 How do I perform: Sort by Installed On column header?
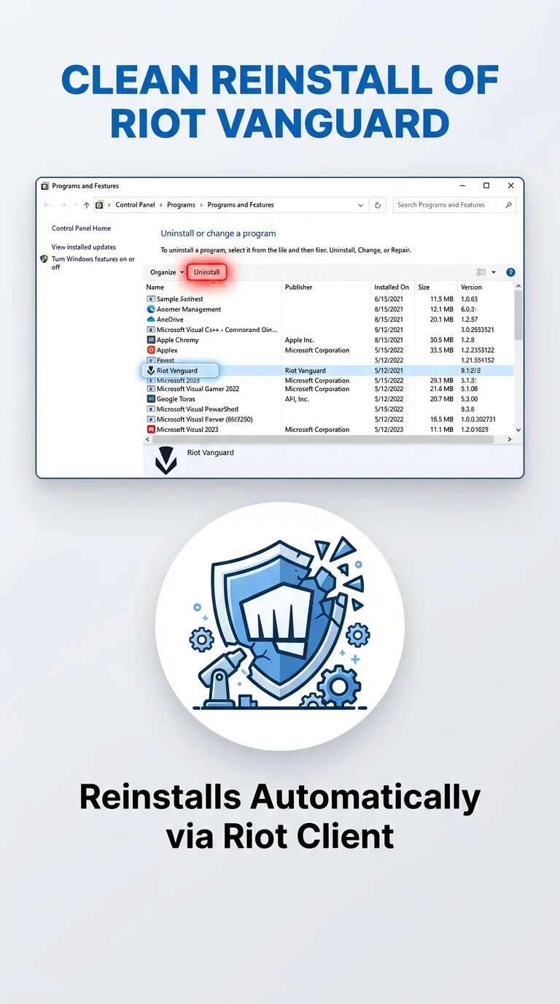pyautogui.click(x=392, y=287)
